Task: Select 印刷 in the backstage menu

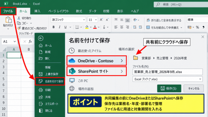Action: [x=45, y=90]
